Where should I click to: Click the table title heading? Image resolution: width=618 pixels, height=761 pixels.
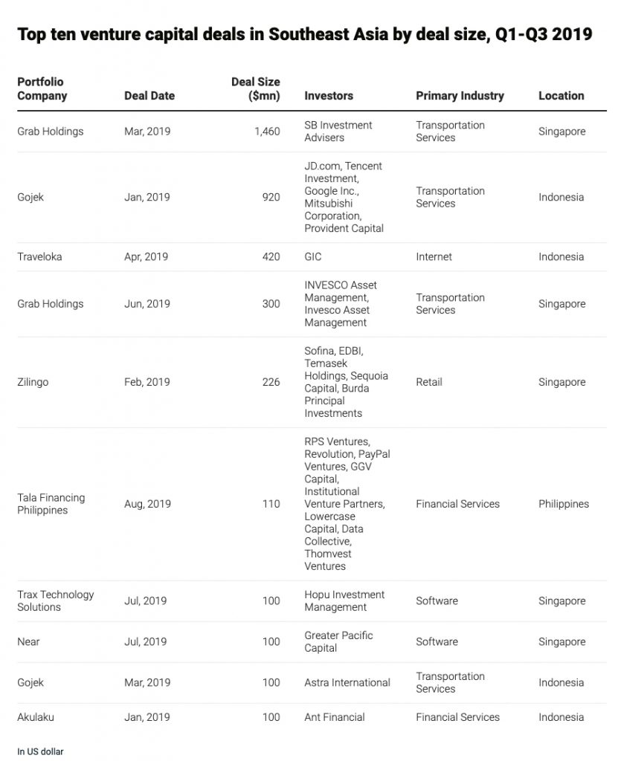(x=305, y=34)
